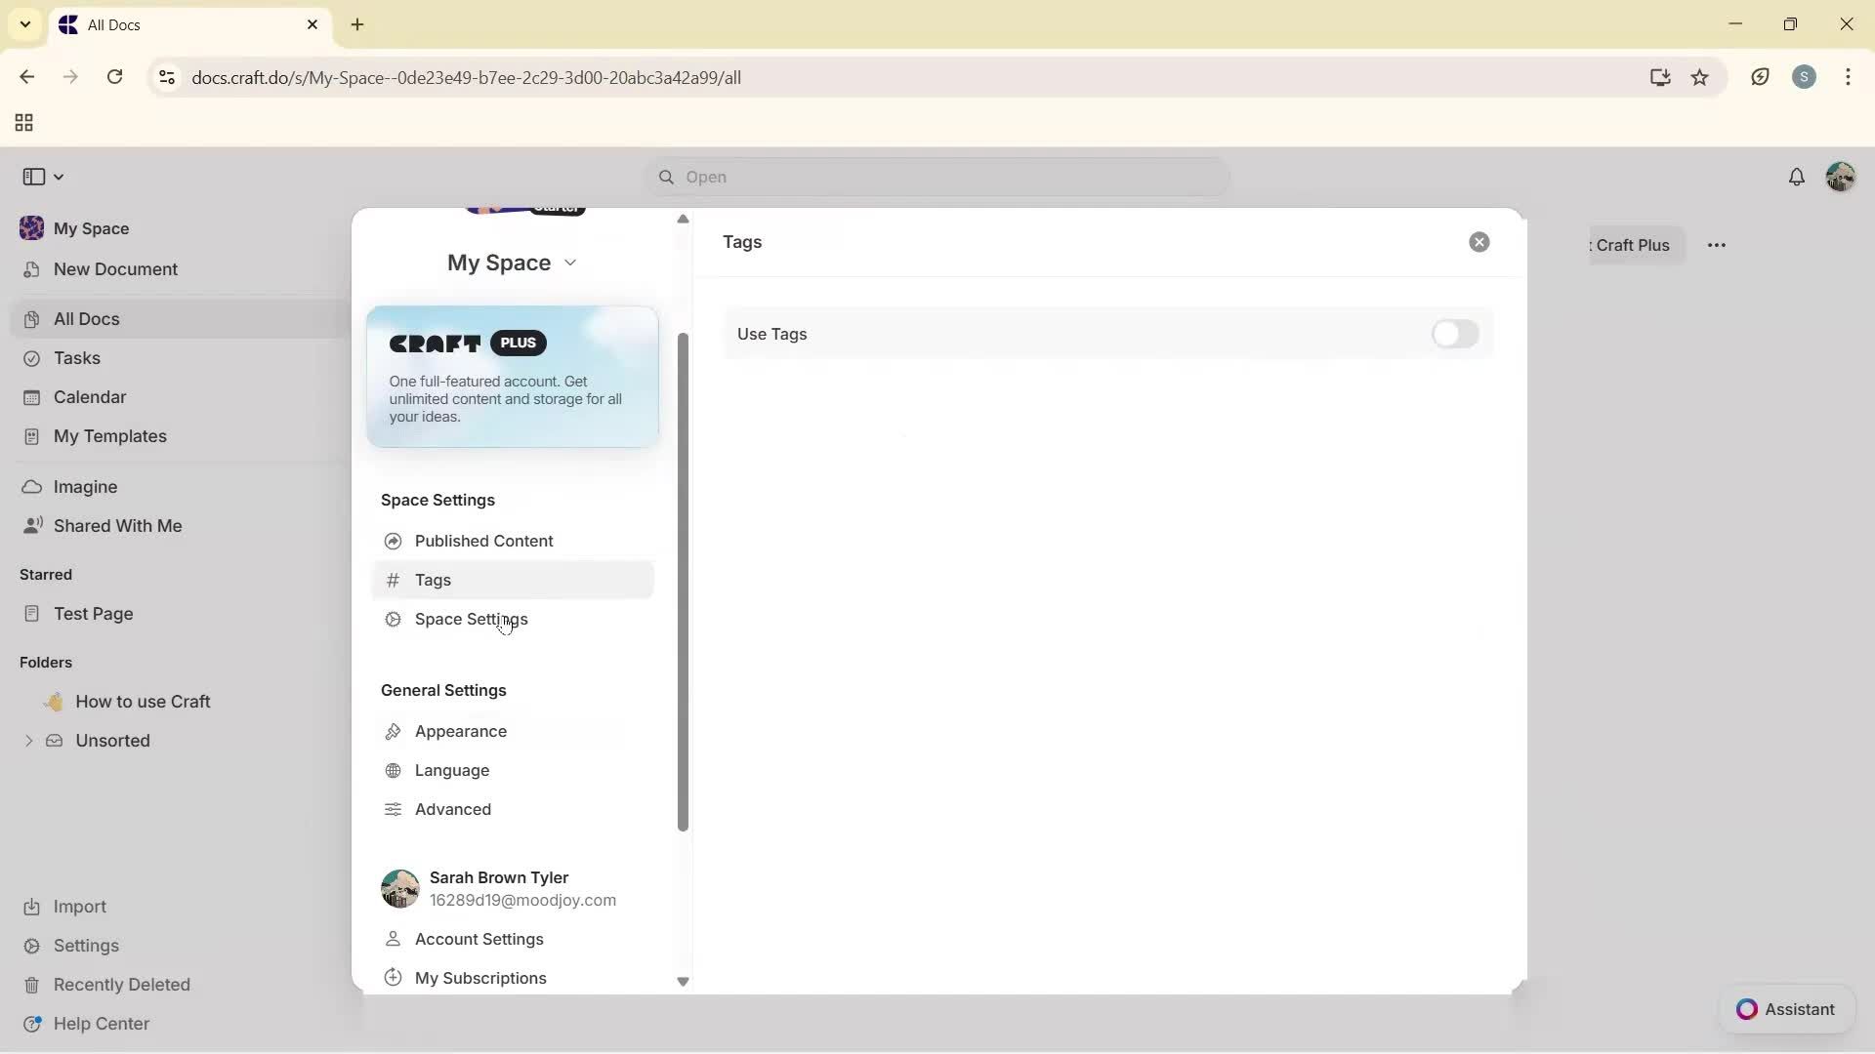Select the Tags hashtag item
Viewport: 1875px width, 1054px height.
coord(433,579)
